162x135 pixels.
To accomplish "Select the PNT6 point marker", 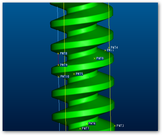I will pos(87,123).
